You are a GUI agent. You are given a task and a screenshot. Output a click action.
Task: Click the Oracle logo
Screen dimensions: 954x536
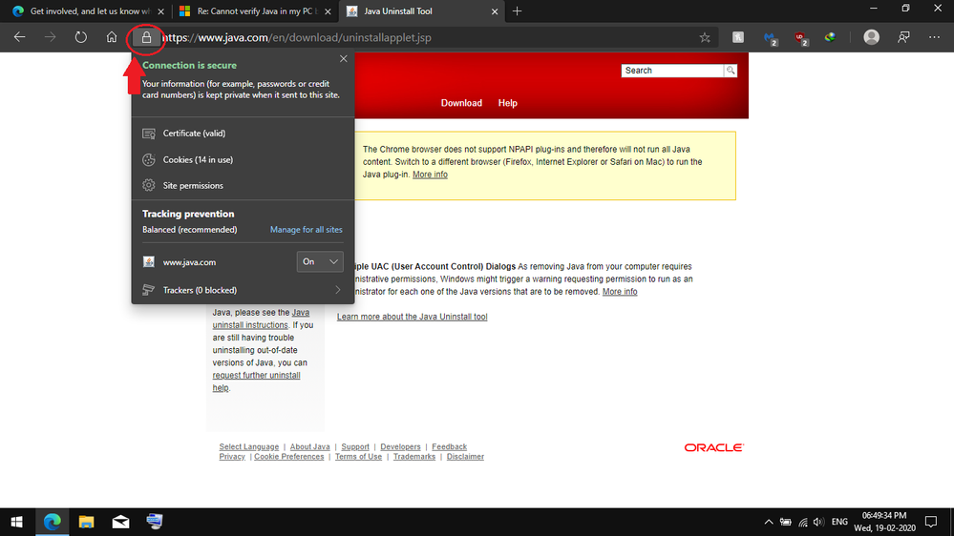[713, 448]
